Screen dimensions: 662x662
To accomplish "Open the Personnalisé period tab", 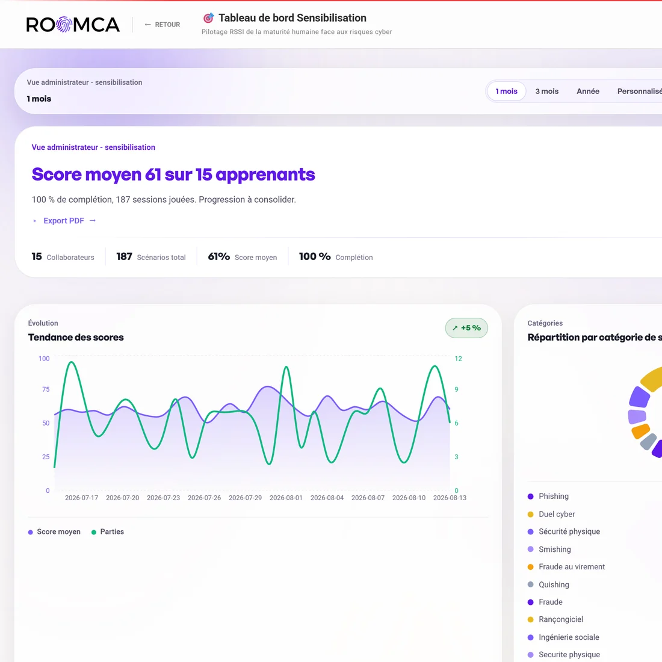I will coord(639,91).
